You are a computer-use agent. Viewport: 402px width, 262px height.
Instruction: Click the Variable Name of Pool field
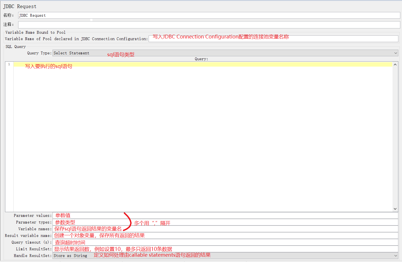click(x=273, y=39)
